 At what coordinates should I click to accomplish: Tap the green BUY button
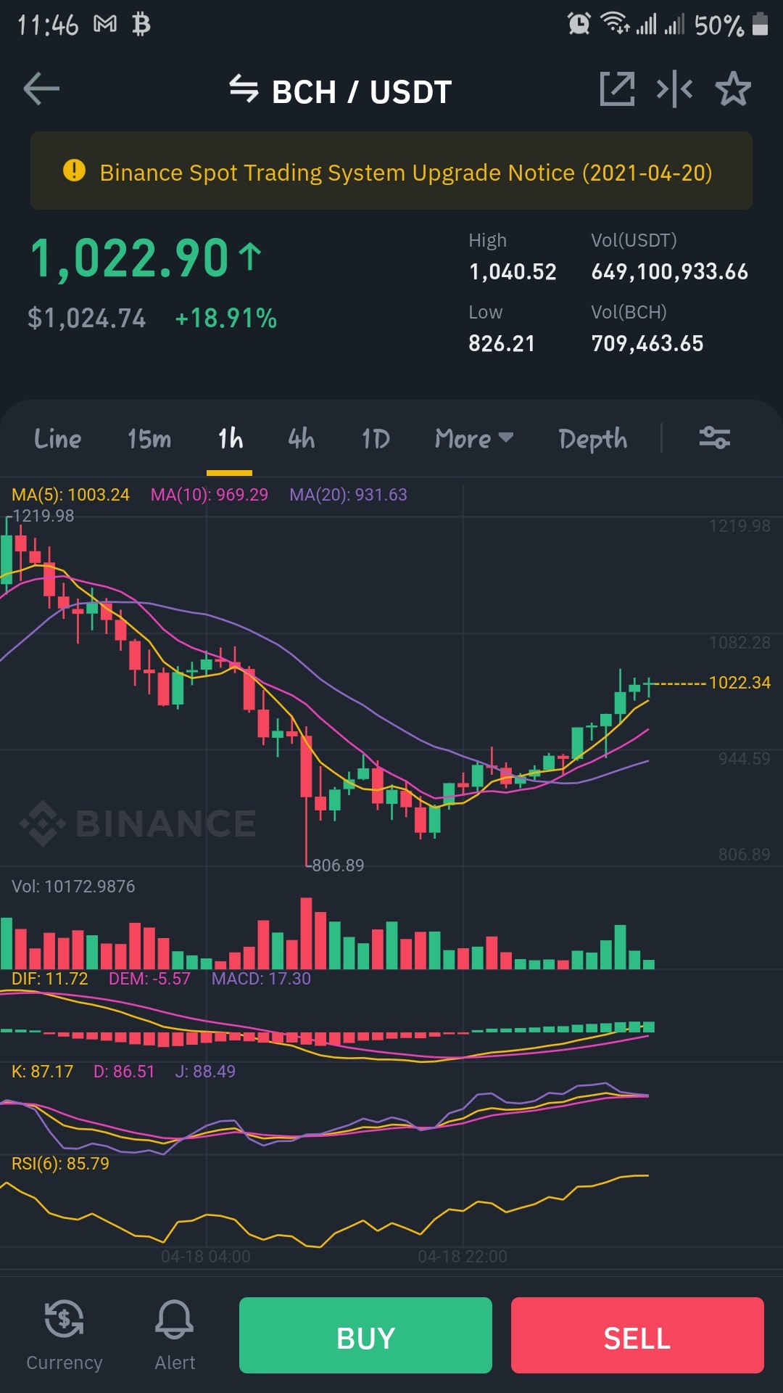365,1335
